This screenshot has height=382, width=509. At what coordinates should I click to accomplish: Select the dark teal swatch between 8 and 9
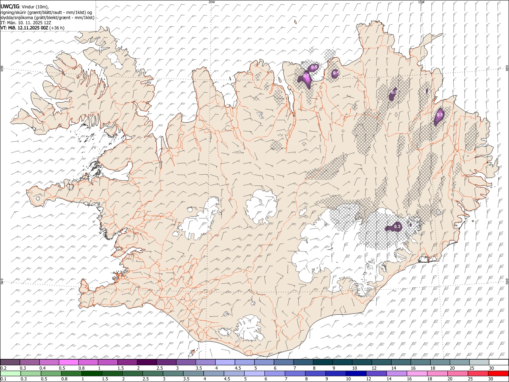(x=322, y=363)
